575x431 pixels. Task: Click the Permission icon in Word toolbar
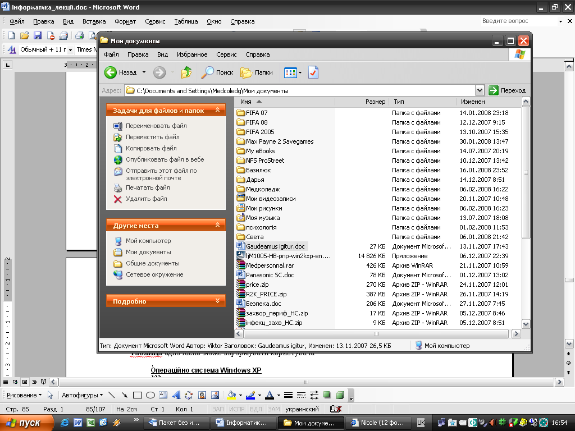click(x=51, y=35)
